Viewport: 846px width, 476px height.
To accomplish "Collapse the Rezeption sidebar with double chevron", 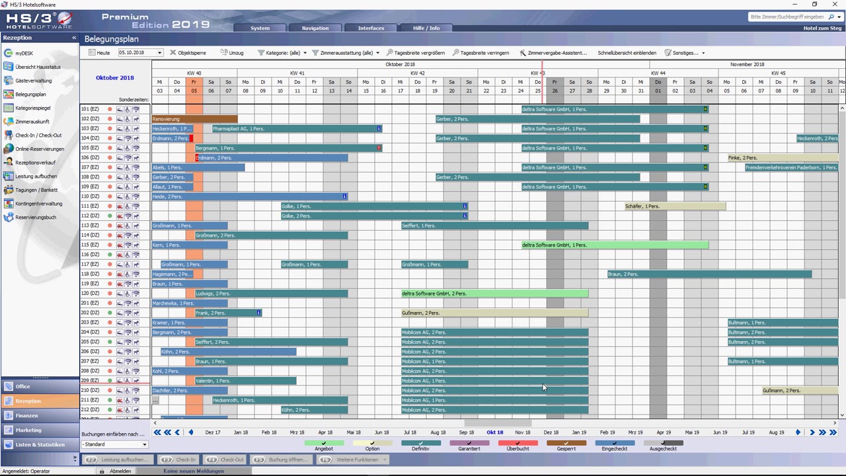I will [74, 38].
